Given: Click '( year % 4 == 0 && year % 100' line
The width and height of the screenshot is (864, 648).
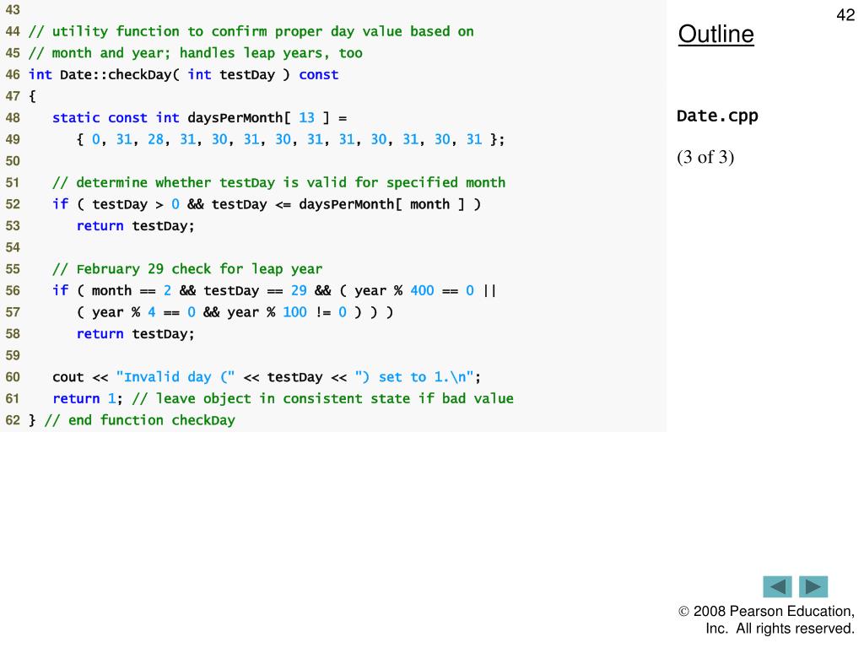Looking at the screenshot, I should point(235,312).
